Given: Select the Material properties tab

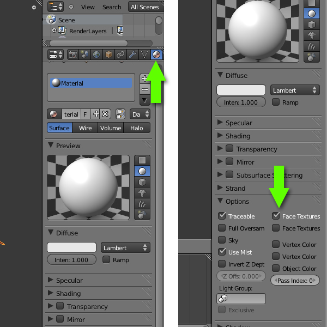Looking at the screenshot, I should [156, 55].
